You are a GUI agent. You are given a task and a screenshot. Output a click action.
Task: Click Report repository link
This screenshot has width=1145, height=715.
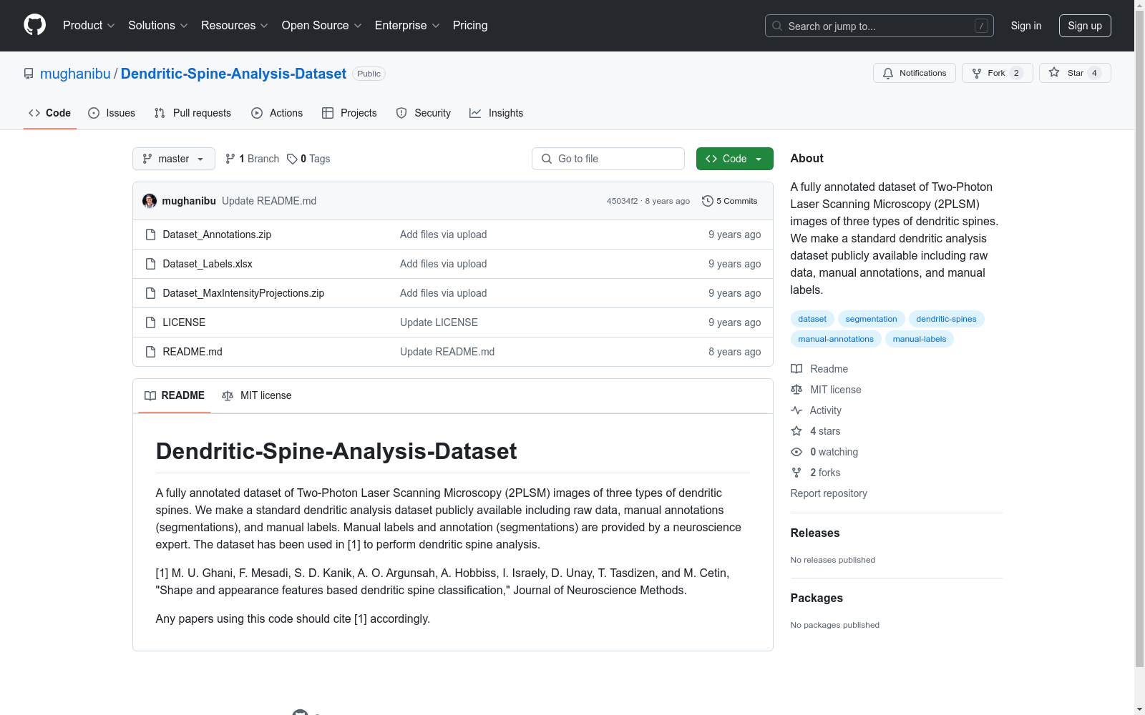click(829, 493)
